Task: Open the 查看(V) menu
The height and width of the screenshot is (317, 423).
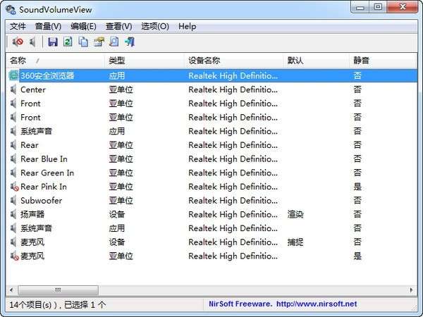Action: point(119,27)
